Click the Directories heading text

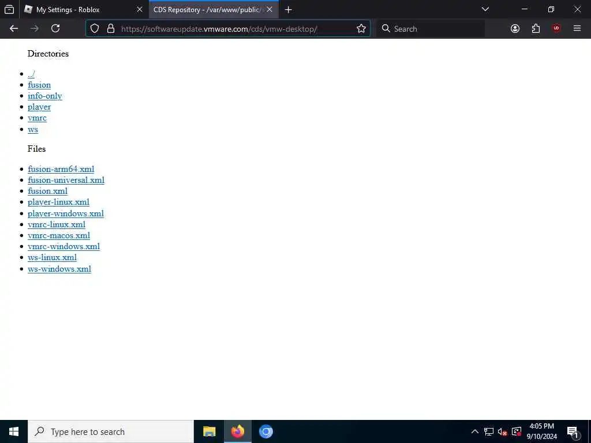tap(48, 54)
